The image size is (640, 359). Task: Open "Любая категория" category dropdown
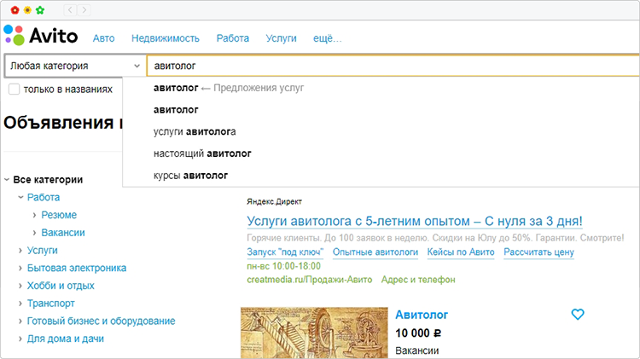point(75,66)
